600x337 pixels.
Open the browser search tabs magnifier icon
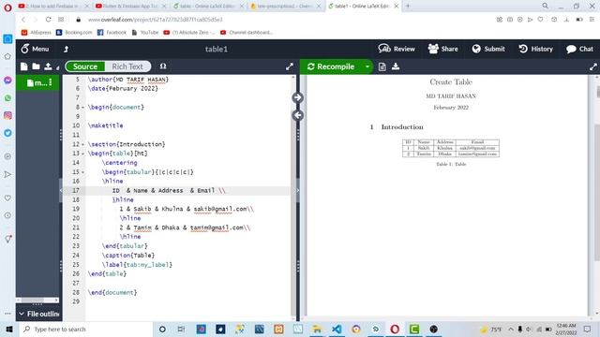pyautogui.click(x=546, y=6)
